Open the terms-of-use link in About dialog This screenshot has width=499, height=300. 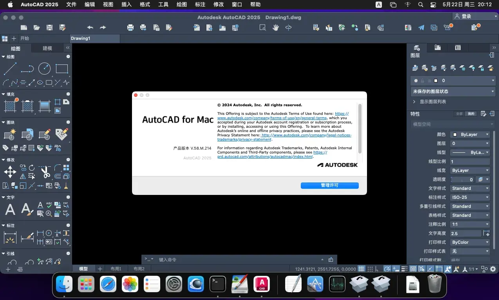pos(283,116)
